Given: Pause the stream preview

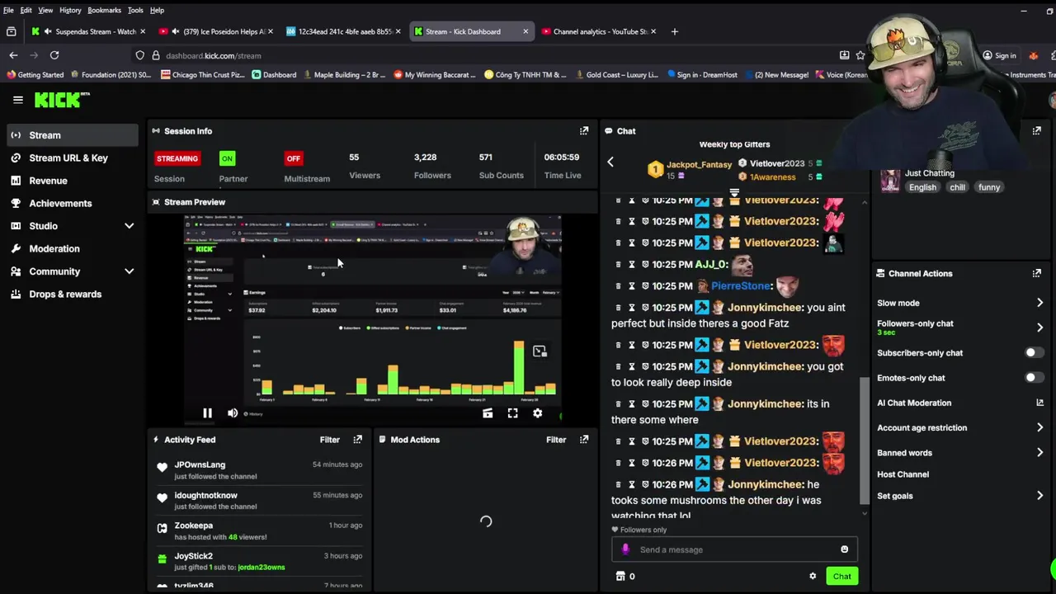Looking at the screenshot, I should click(207, 413).
